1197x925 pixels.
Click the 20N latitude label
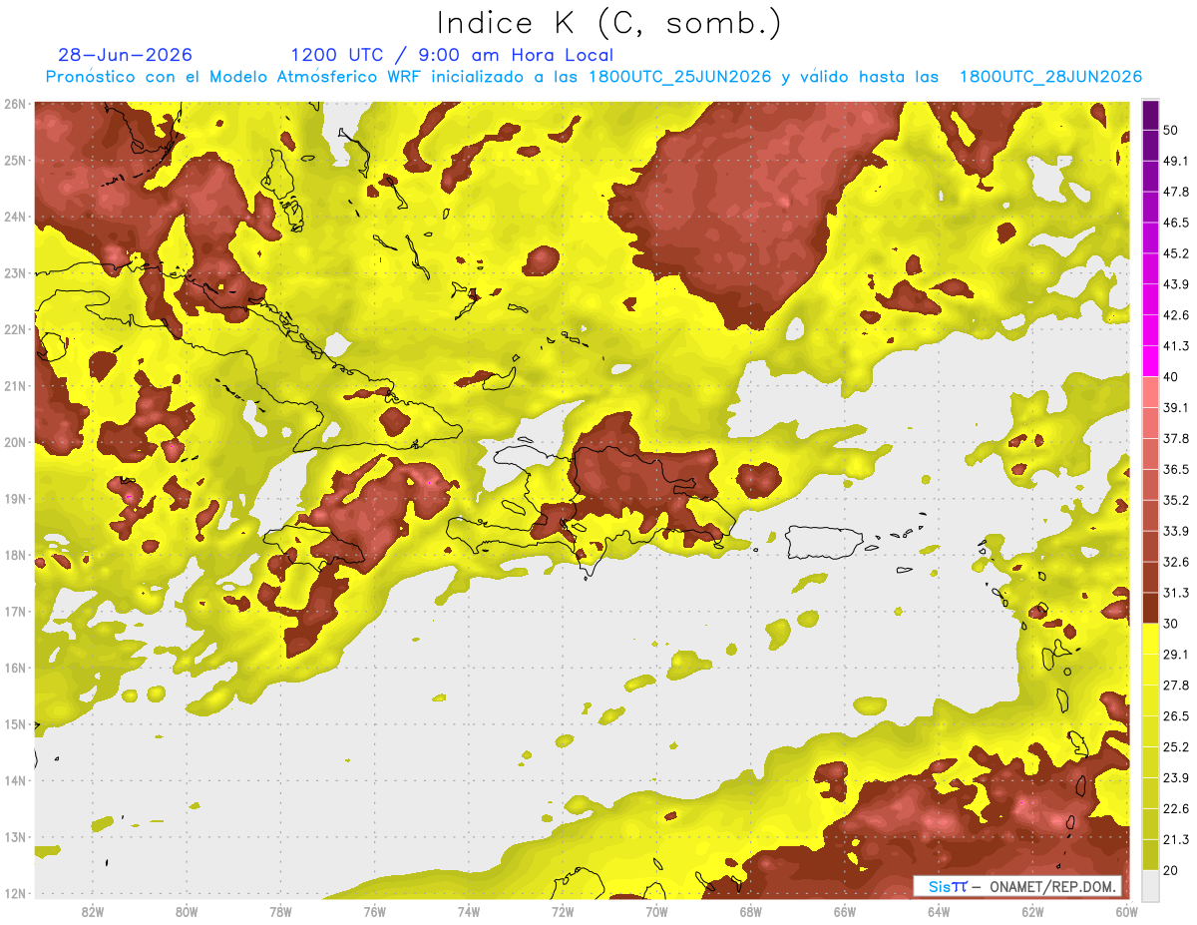(15, 442)
